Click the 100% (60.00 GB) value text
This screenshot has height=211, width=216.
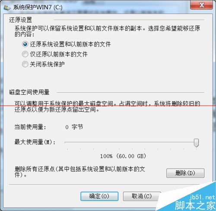(123, 156)
